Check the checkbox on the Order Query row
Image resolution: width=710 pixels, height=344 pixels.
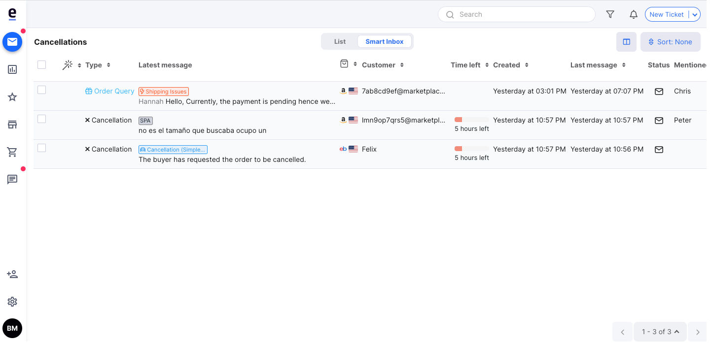pos(41,90)
